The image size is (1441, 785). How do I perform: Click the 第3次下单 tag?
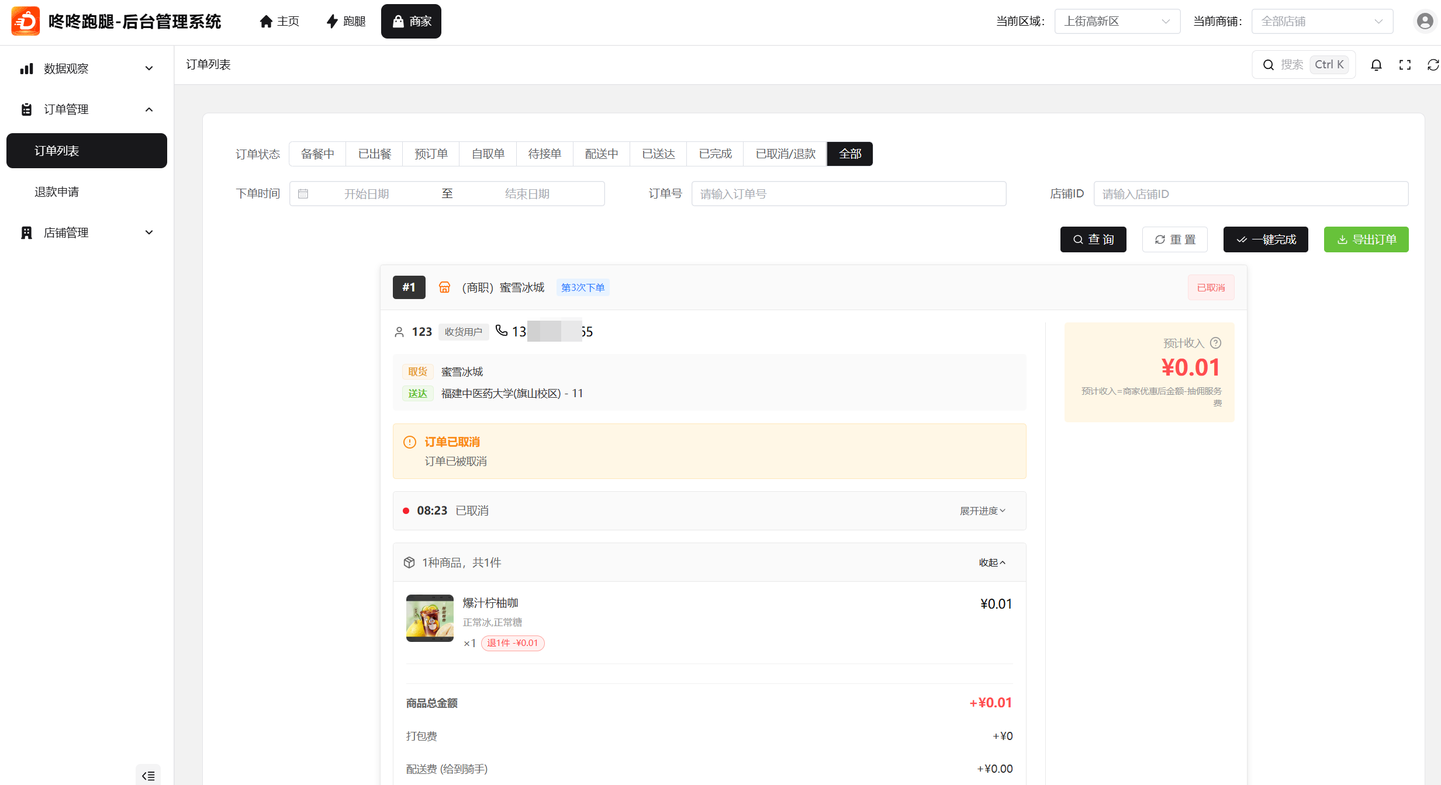tap(583, 287)
